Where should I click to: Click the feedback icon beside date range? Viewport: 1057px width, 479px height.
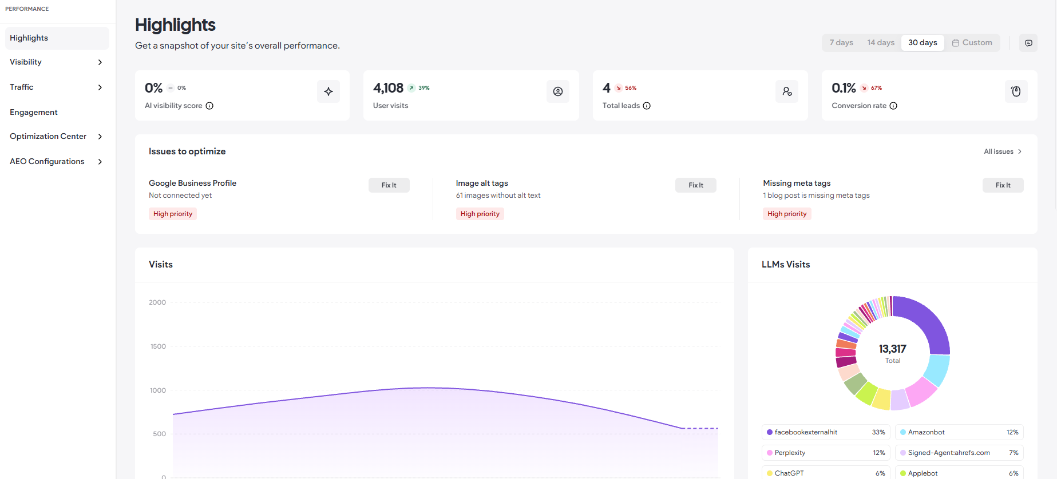pyautogui.click(x=1028, y=43)
